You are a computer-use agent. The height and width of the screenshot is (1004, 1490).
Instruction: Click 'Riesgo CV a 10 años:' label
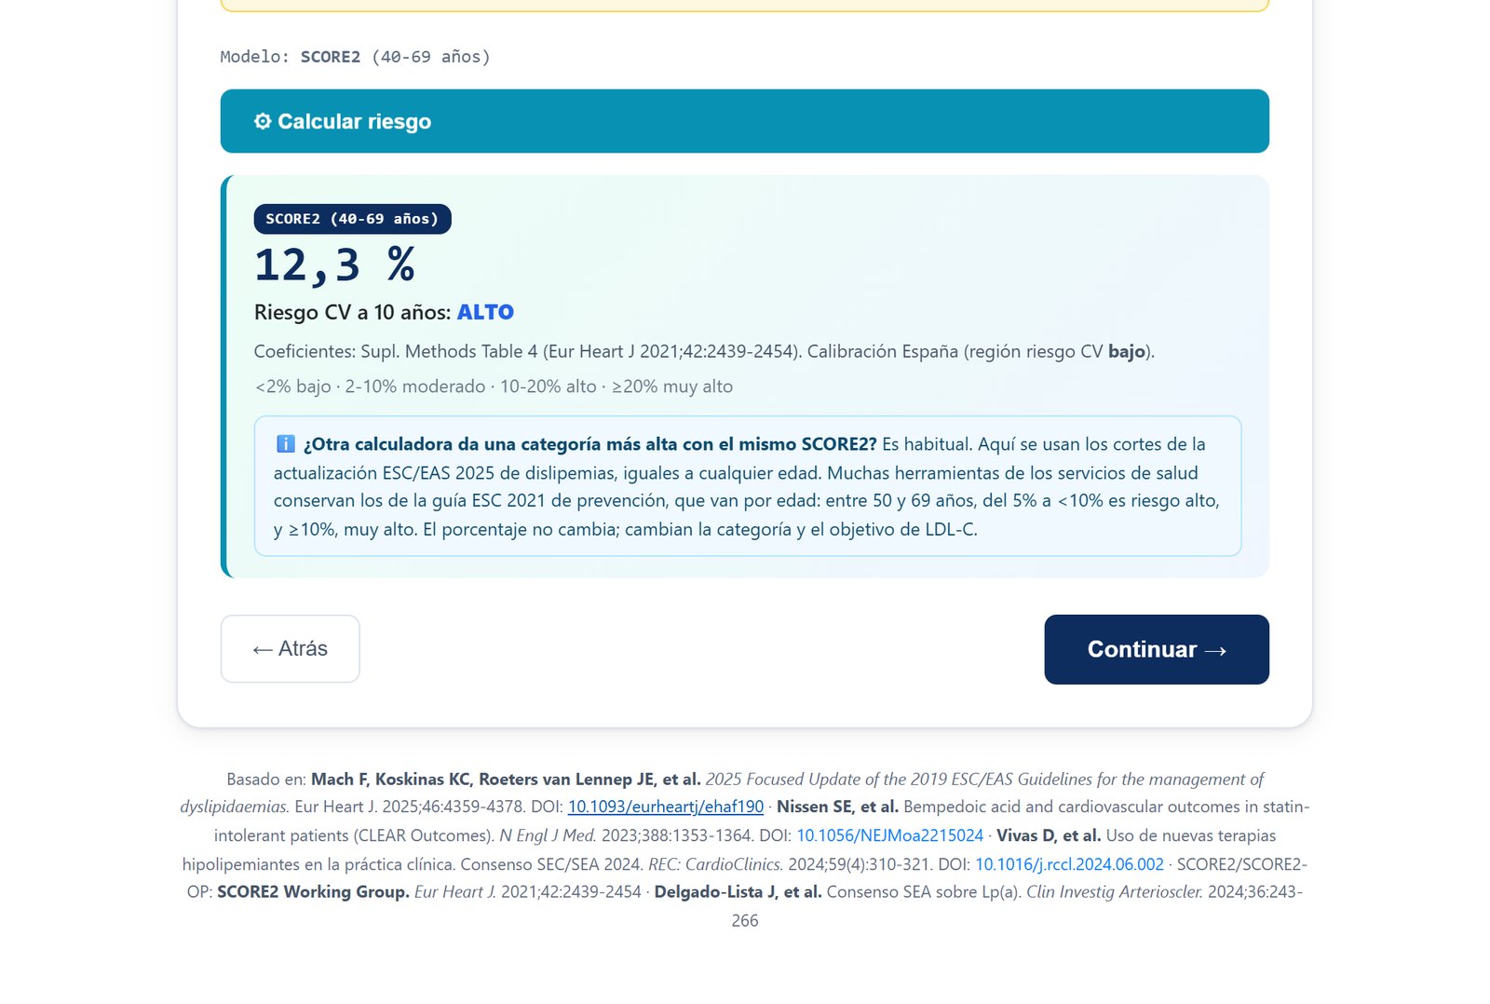click(x=352, y=312)
